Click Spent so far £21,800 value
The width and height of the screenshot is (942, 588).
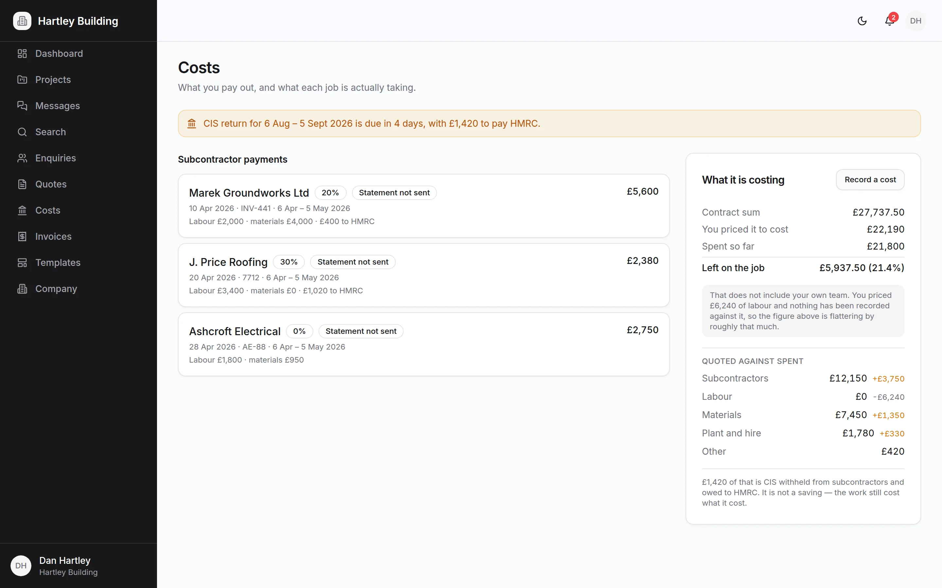(885, 246)
